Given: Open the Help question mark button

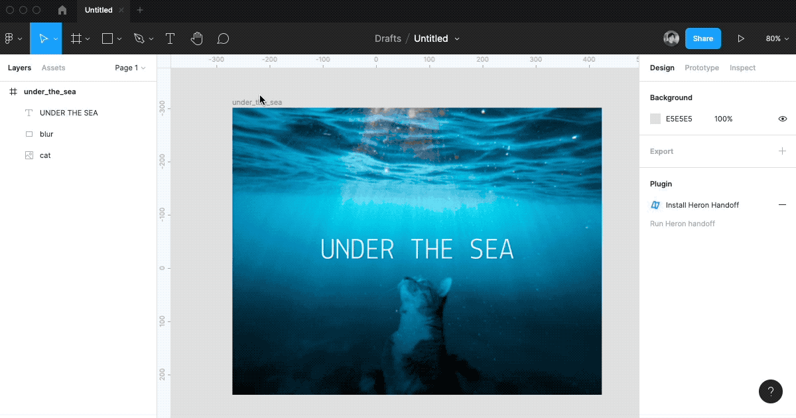Looking at the screenshot, I should 770,391.
